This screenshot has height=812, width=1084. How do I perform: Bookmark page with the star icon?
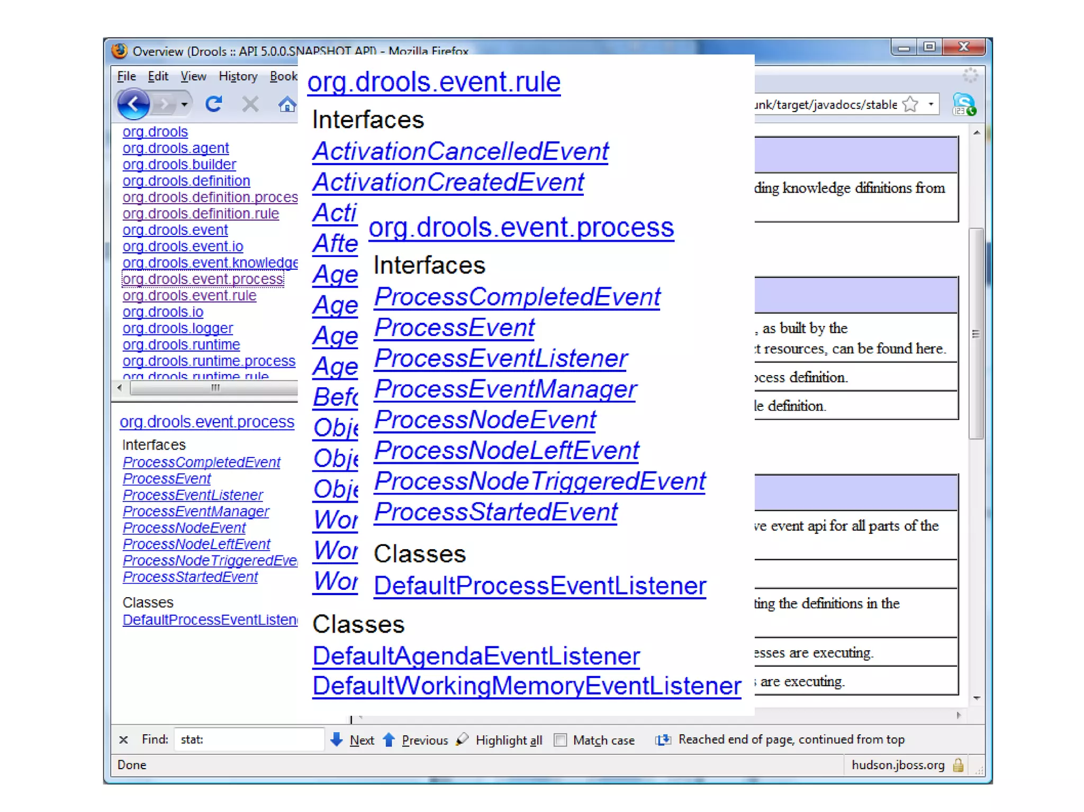[x=910, y=104]
